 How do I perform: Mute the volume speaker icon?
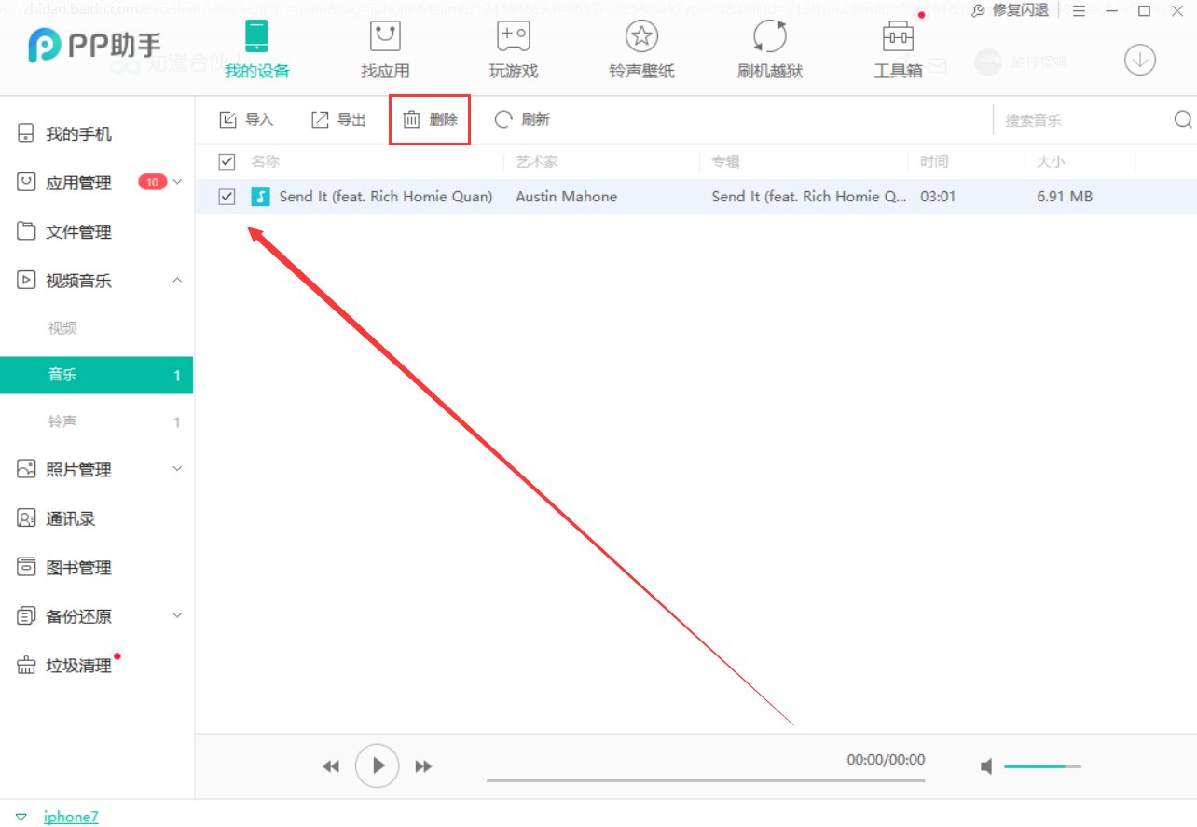pyautogui.click(x=986, y=766)
